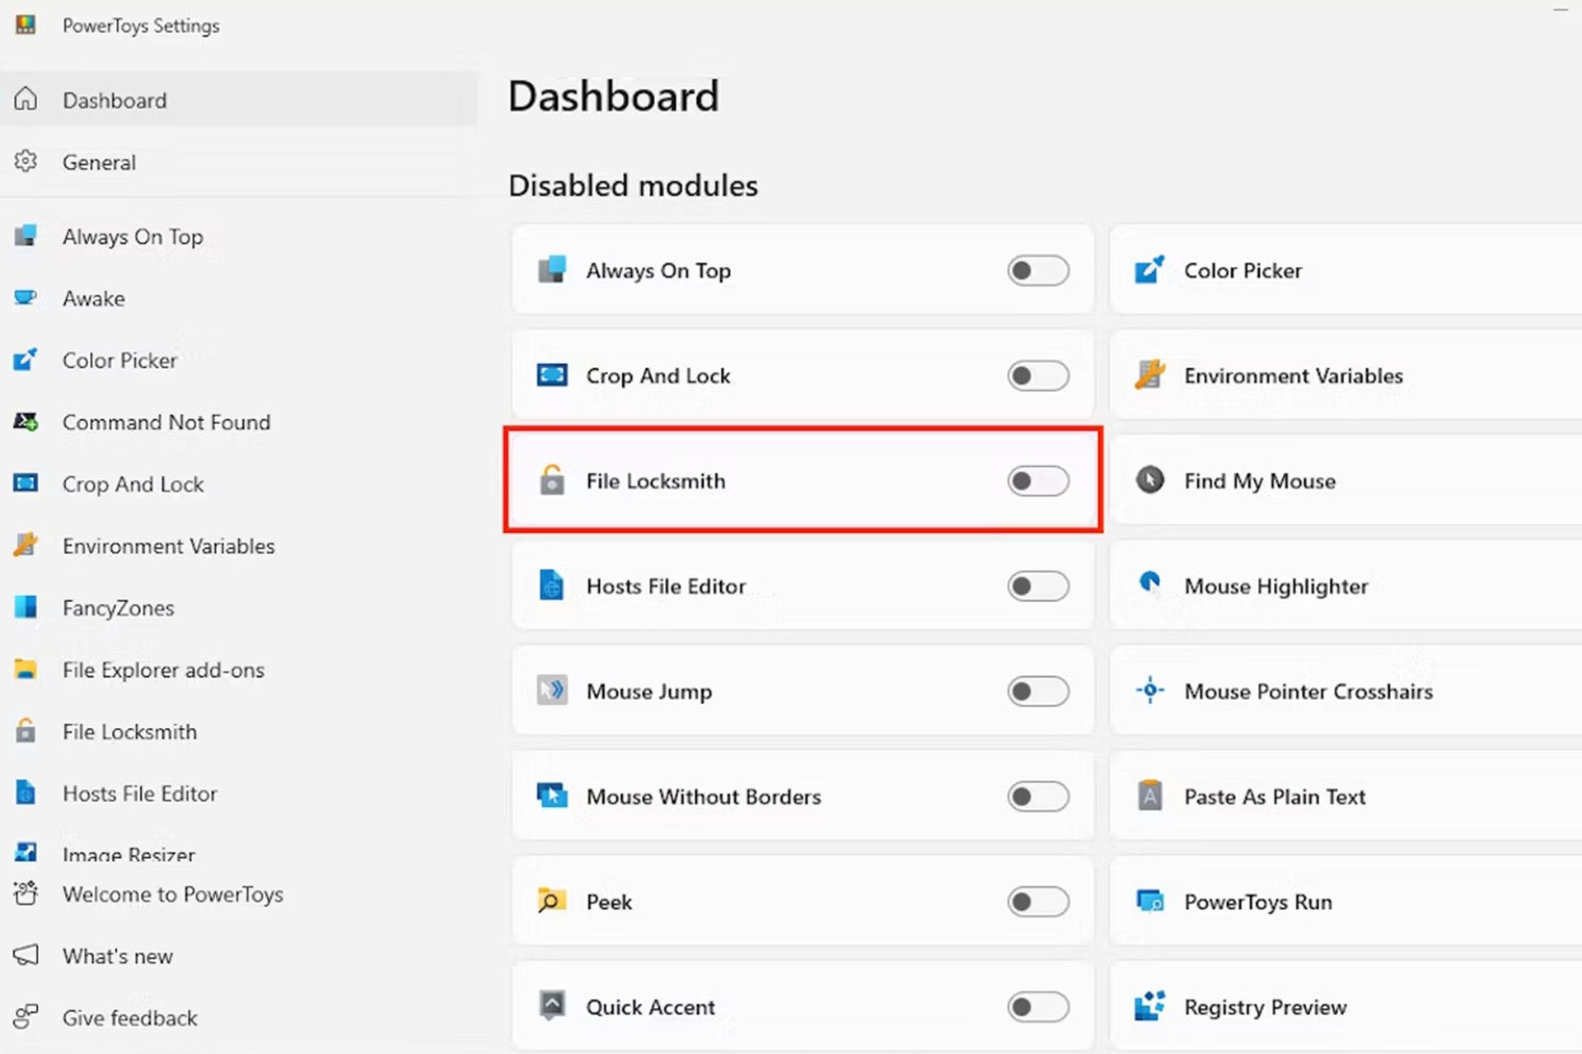Open Welcome to PowerToys
Screen dimensions: 1582x1054
coord(172,894)
